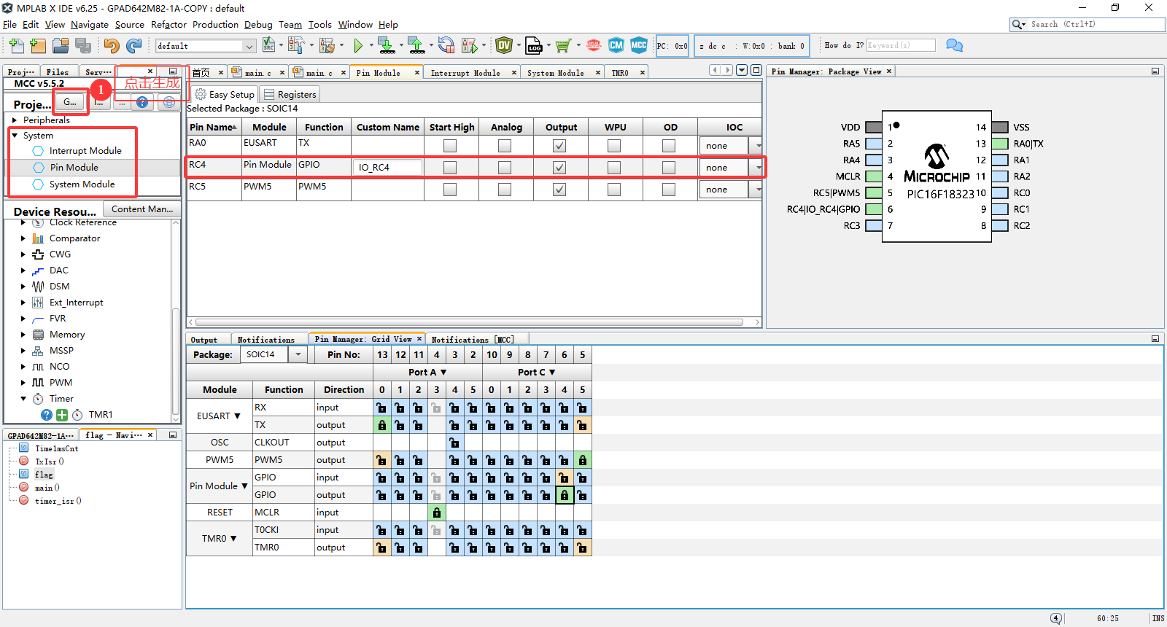Open the Debug menu

click(258, 24)
